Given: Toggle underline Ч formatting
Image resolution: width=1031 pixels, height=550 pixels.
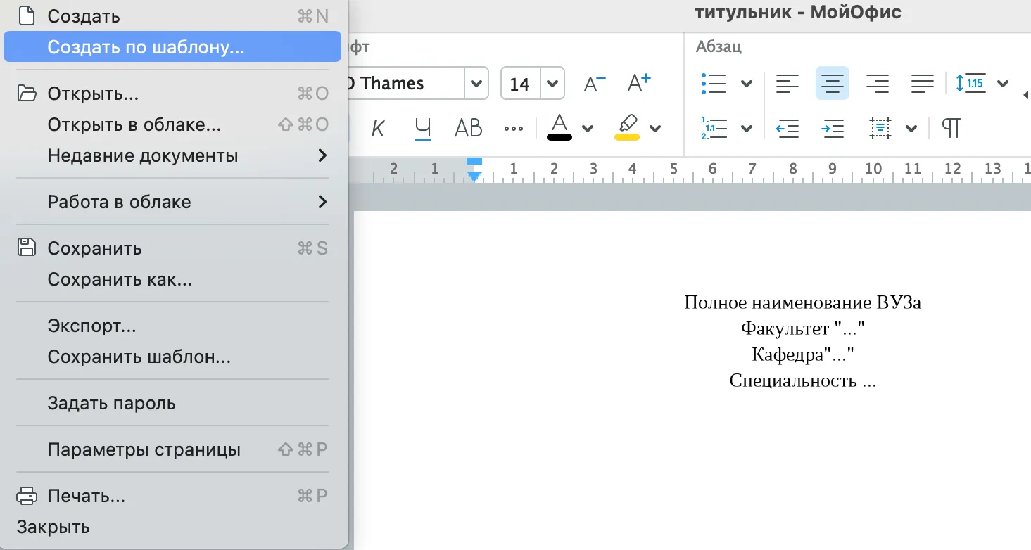Looking at the screenshot, I should click(x=423, y=128).
